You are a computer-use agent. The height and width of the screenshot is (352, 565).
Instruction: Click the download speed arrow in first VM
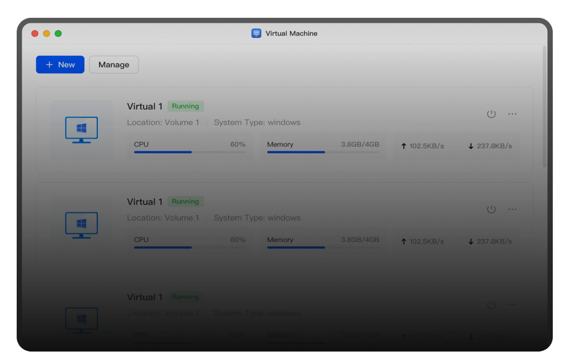470,146
